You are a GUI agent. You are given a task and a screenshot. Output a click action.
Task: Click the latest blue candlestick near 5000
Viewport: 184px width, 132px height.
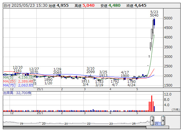(x=154, y=22)
